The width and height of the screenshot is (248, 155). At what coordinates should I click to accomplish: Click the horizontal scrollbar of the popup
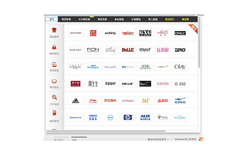(106, 131)
